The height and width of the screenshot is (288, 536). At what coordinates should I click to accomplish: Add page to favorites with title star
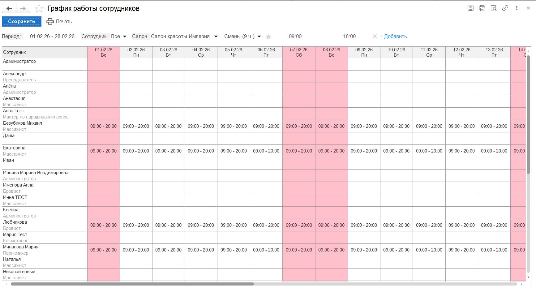(39, 8)
